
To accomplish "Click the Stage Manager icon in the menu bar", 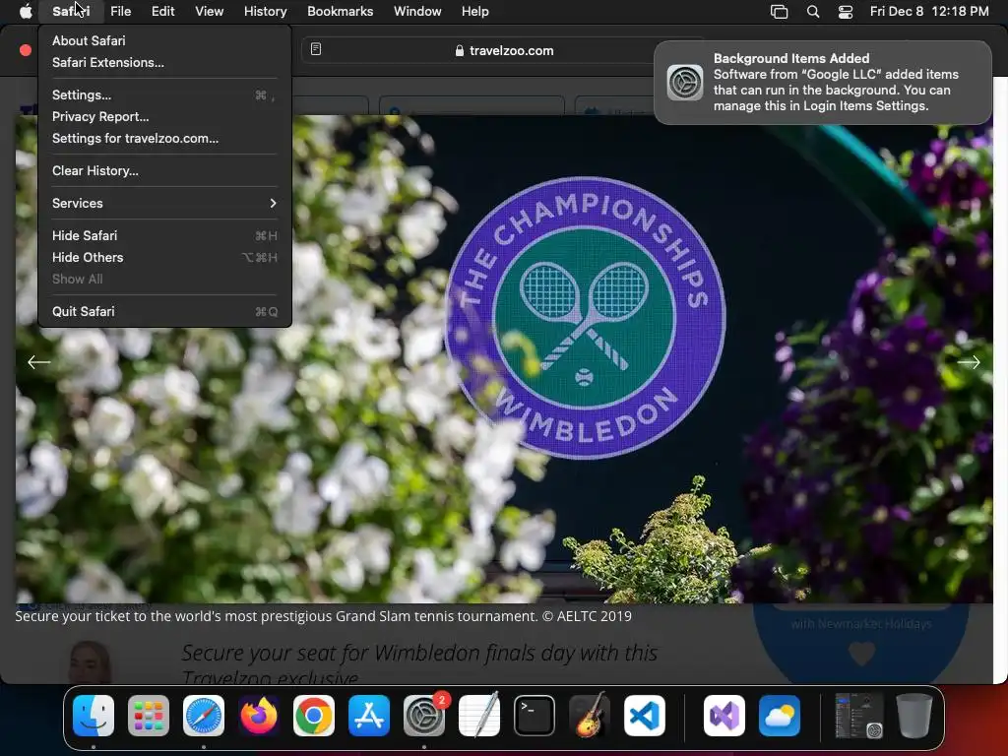I will 780,12.
